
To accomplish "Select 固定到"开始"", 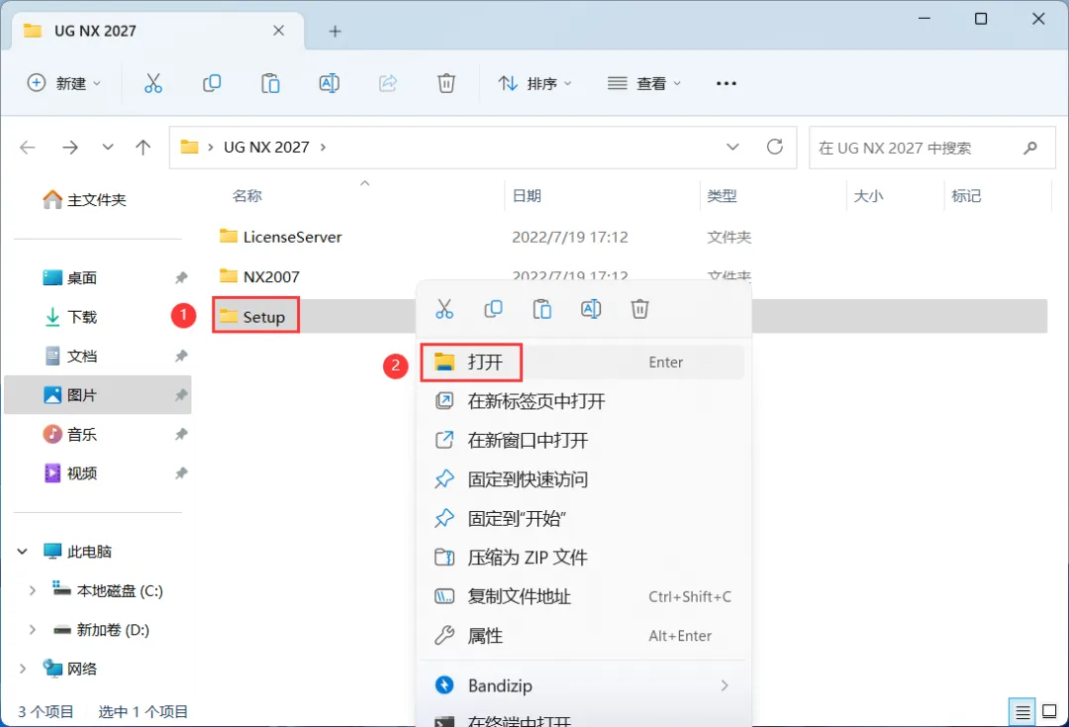I will coord(582,518).
